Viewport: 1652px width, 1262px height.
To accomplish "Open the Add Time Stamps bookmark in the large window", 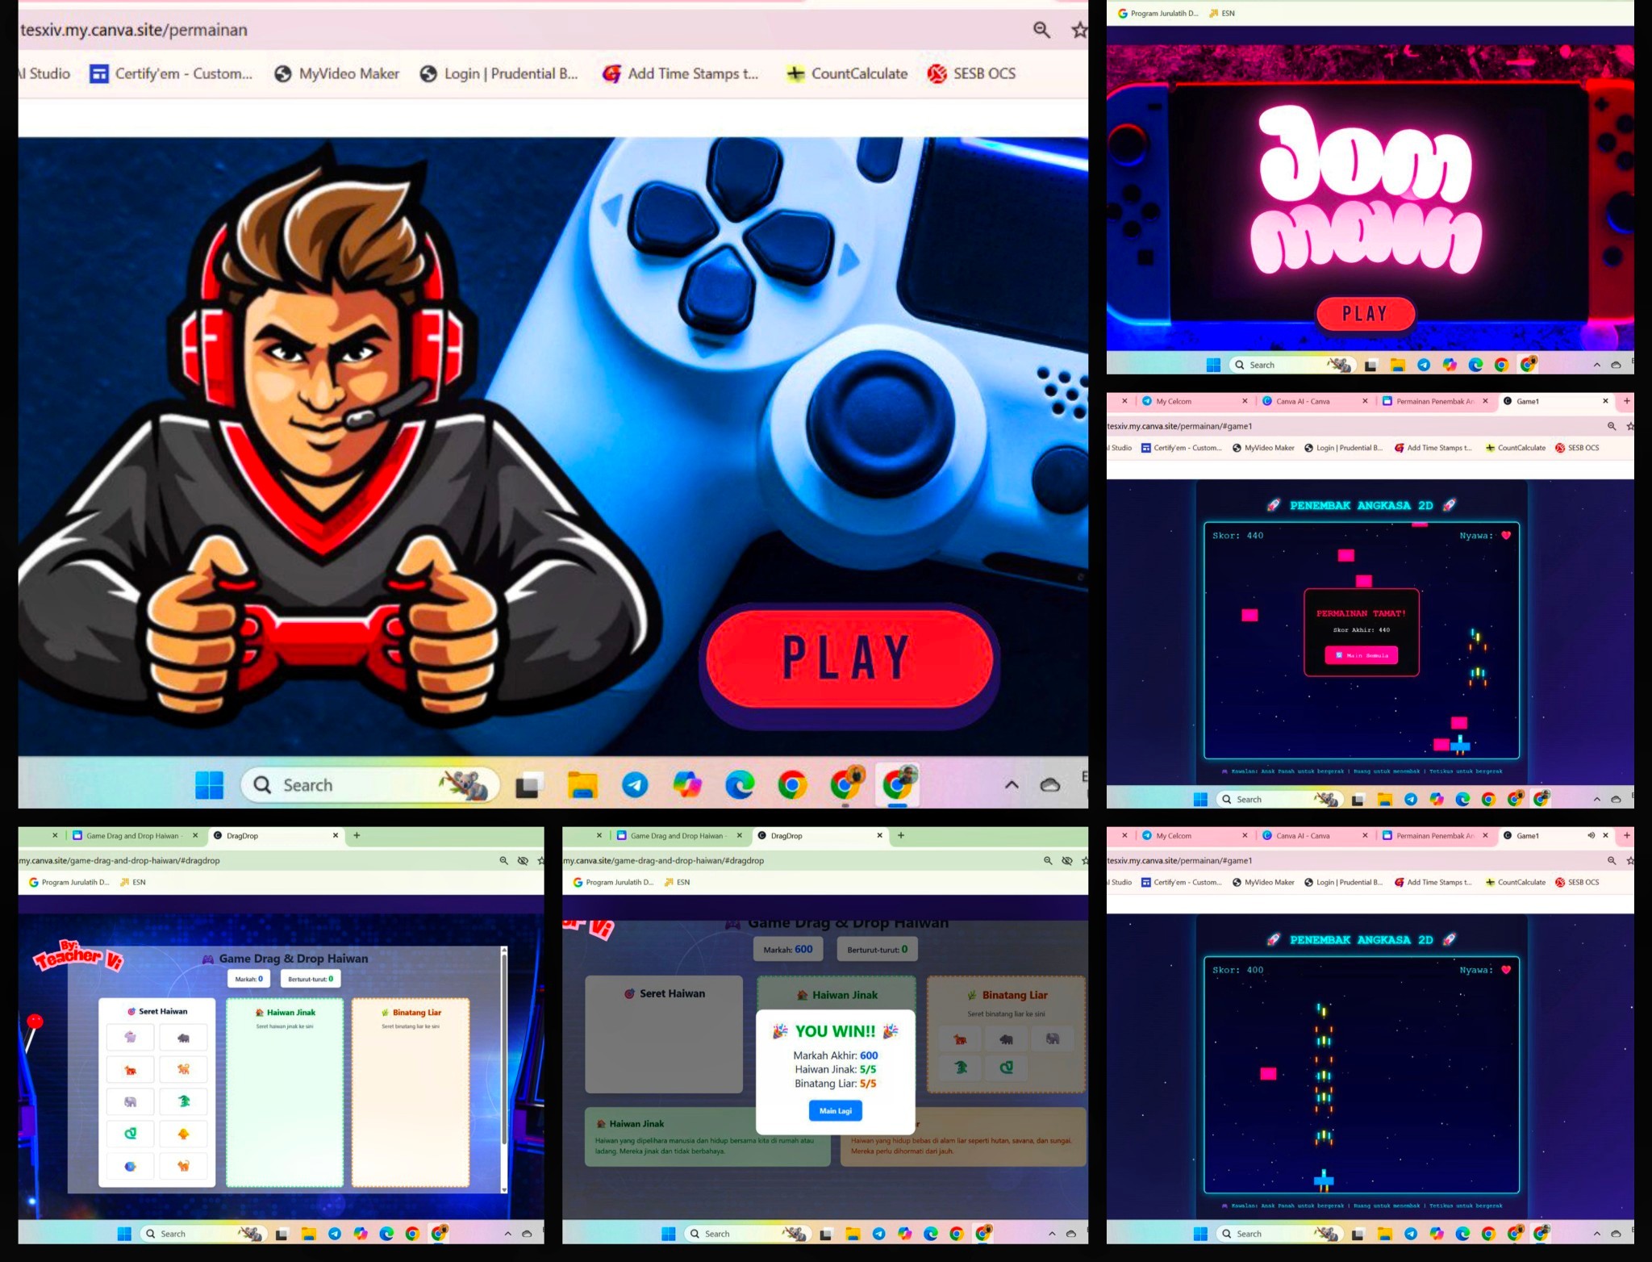I will [x=681, y=73].
